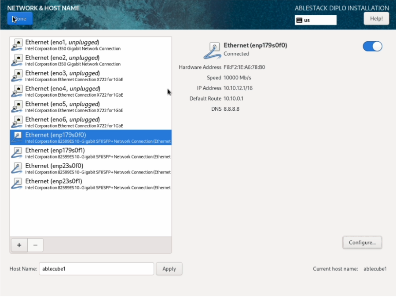This screenshot has width=396, height=297.
Task: Click the DNS value 8.8.8.8
Action: pyautogui.click(x=231, y=109)
